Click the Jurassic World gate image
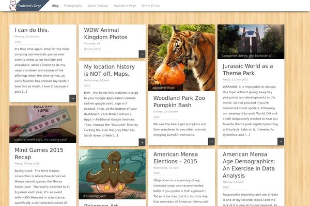This screenshot has width=310, height=206. [x=251, y=42]
